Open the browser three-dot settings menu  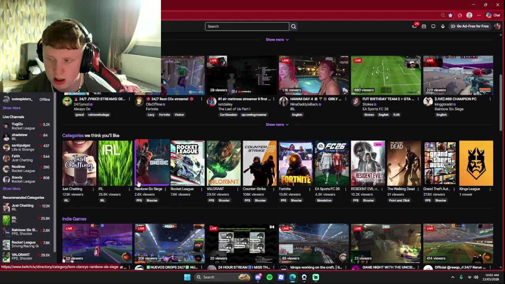click(479, 15)
